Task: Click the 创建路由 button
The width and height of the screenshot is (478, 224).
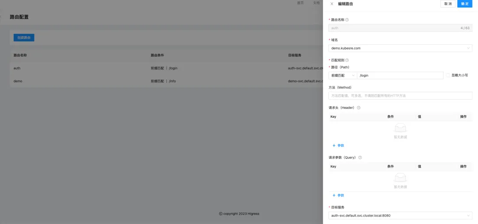Action: click(24, 38)
